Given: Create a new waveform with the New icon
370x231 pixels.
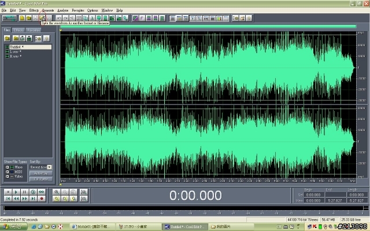Looking at the screenshot, I should [x=22, y=18].
